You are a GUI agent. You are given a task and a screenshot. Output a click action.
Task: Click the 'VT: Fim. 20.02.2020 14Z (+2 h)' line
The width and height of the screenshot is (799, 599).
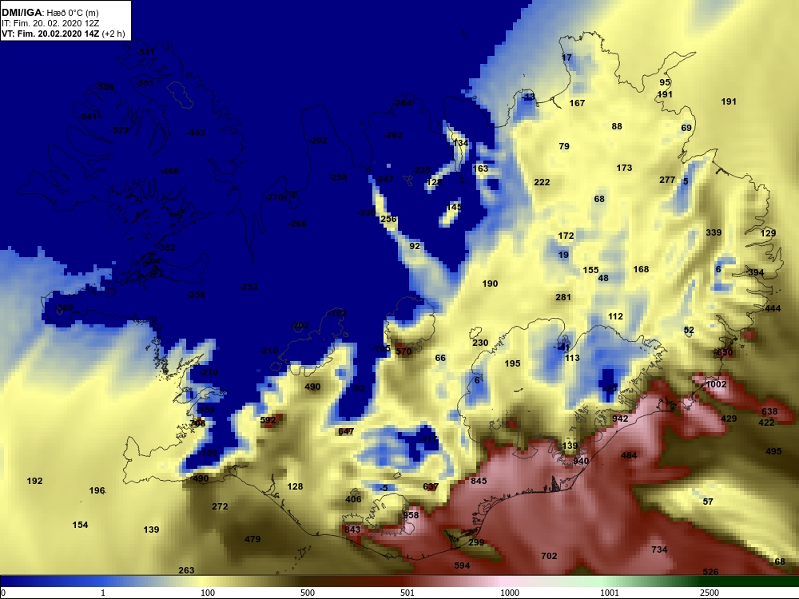point(63,34)
